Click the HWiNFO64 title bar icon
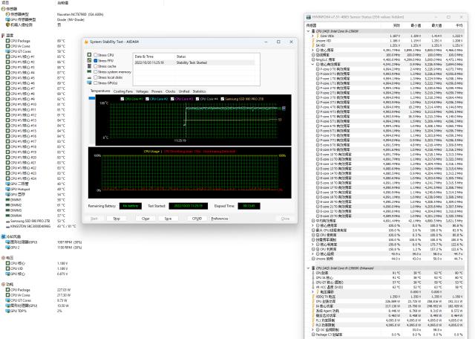The height and width of the screenshot is (339, 475). coord(309,17)
